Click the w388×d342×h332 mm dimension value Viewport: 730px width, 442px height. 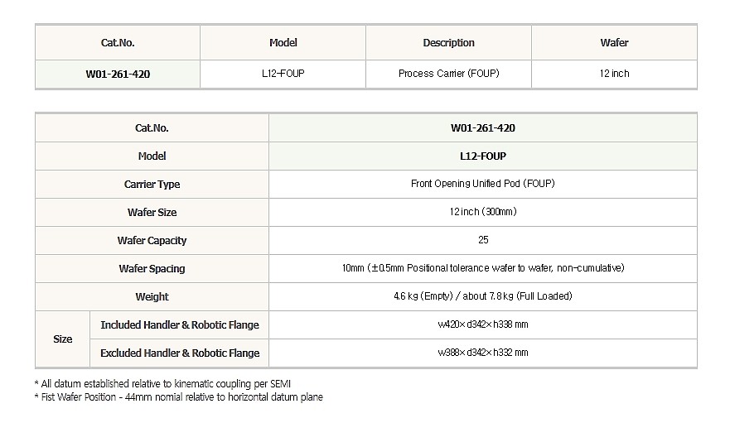coord(483,353)
